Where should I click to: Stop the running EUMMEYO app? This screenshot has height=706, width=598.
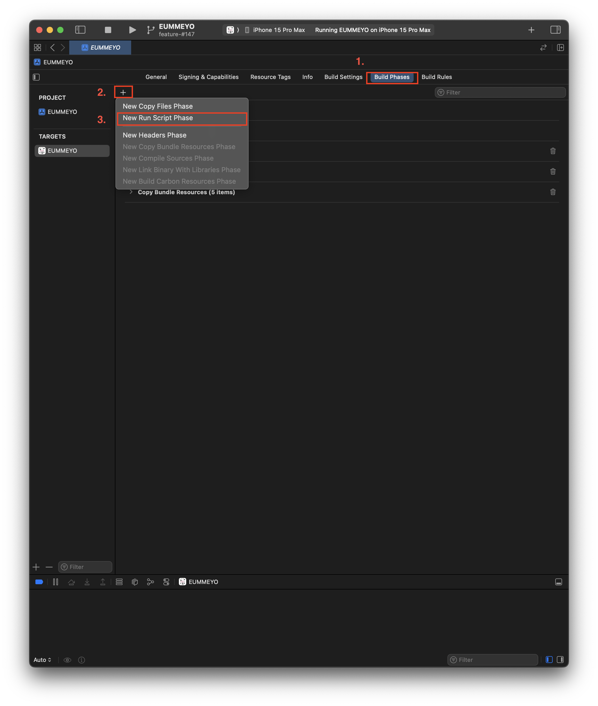point(108,30)
